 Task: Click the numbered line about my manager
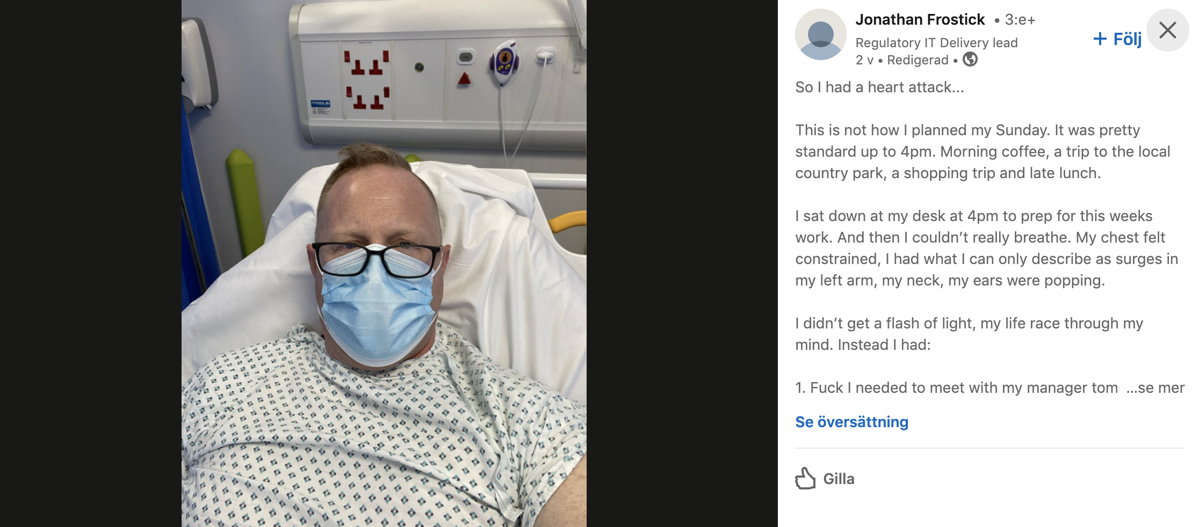coord(956,387)
